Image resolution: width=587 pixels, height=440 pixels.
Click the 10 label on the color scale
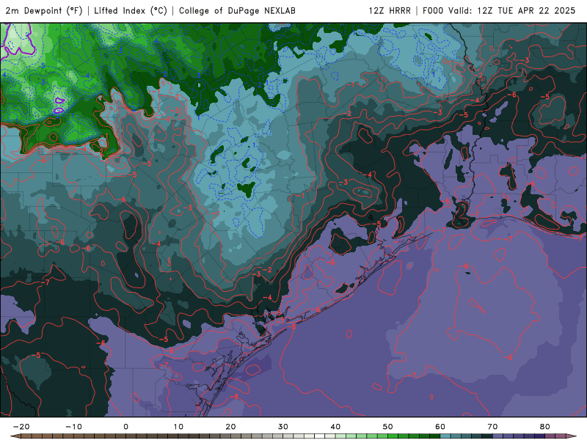[x=178, y=427]
